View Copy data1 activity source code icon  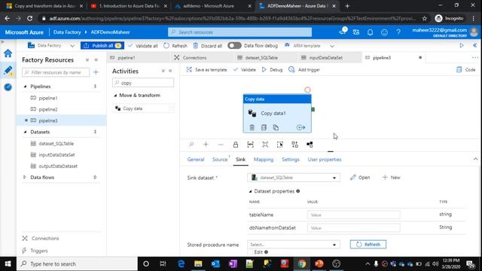point(264,127)
